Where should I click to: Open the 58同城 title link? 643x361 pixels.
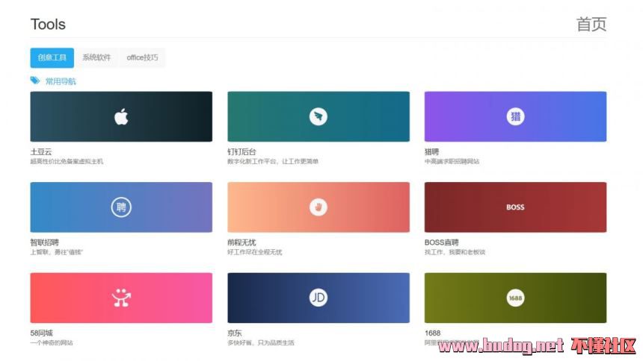[41, 333]
